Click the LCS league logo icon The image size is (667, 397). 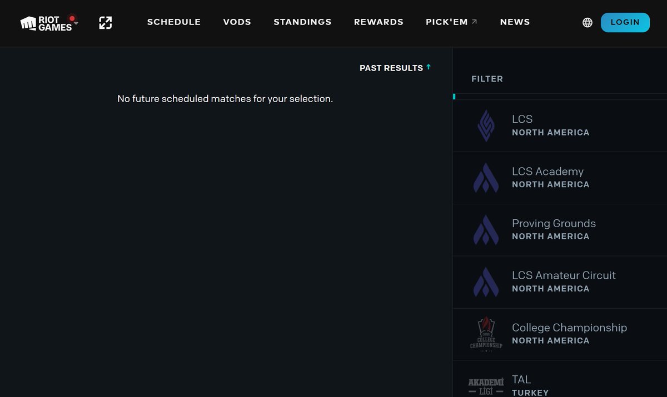(486, 126)
